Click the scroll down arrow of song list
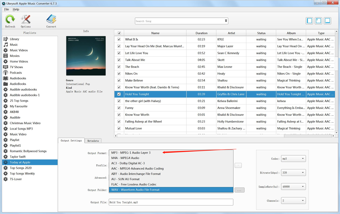The width and height of the screenshot is (340, 214). [336, 132]
